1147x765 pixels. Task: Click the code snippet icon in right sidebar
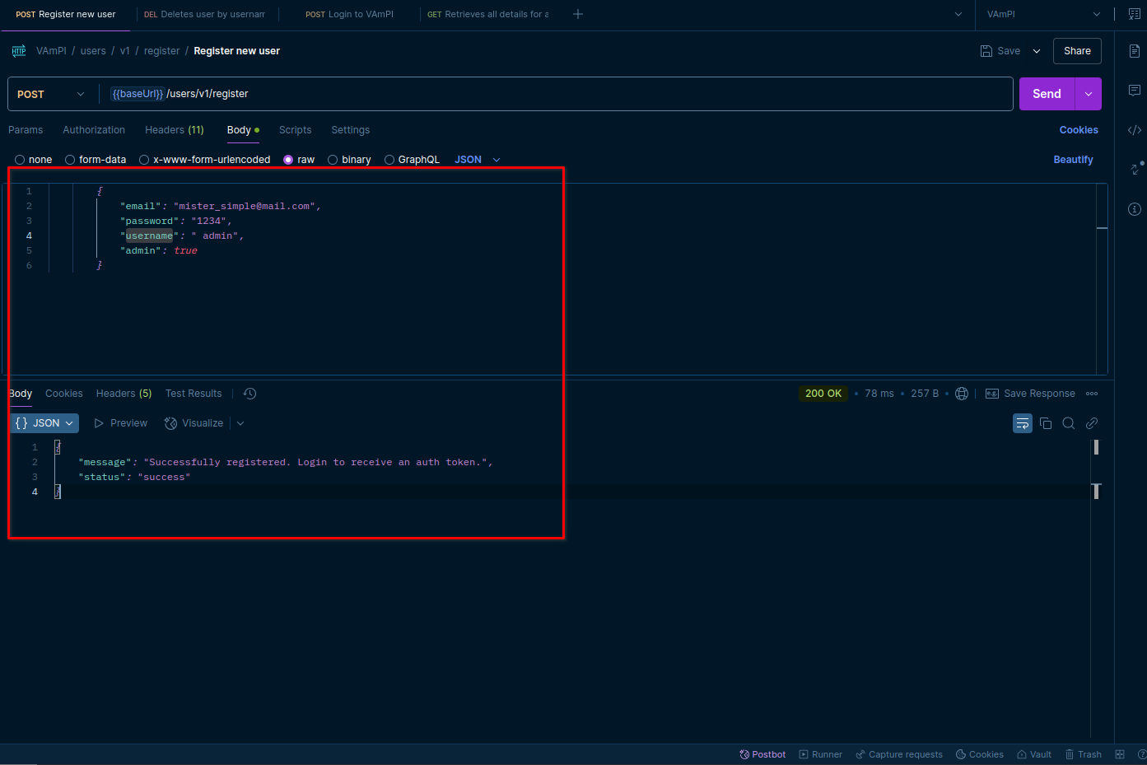[1134, 130]
